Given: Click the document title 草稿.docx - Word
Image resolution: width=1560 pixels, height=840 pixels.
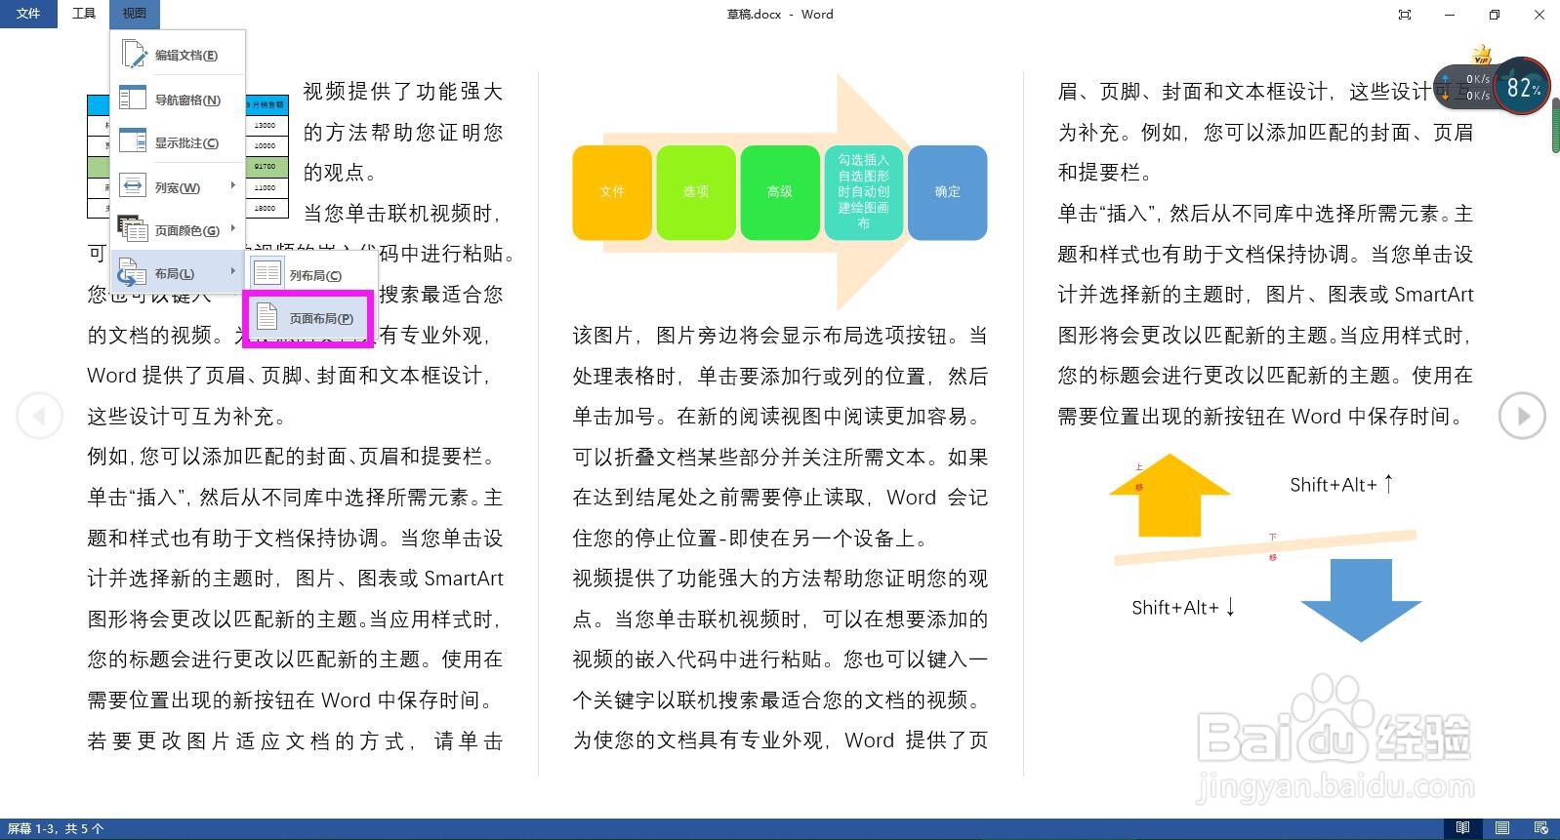Looking at the screenshot, I should [x=780, y=14].
